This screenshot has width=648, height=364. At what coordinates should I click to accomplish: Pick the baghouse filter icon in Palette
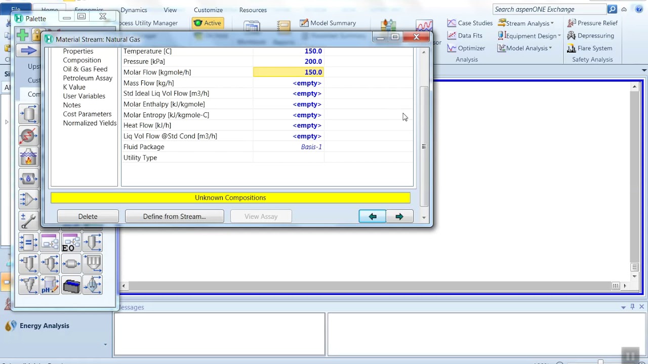(92, 263)
